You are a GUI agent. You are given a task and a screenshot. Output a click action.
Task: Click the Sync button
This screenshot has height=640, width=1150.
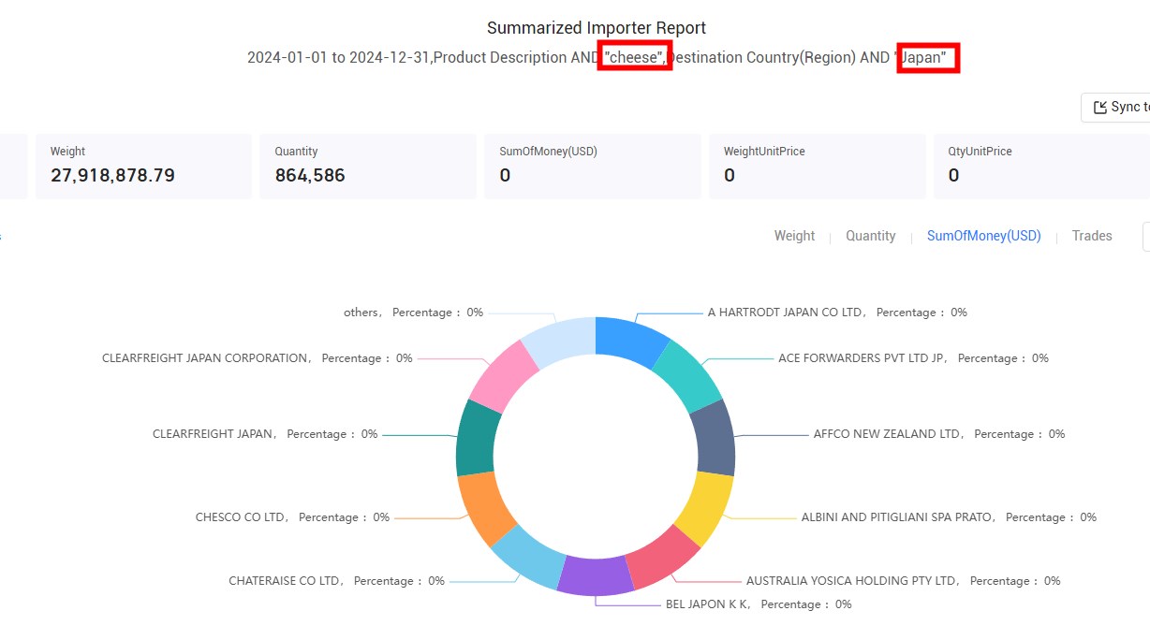[x=1115, y=108]
